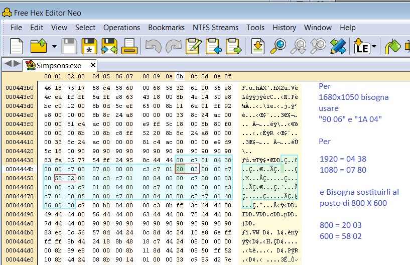Image resolution: width=410 pixels, height=265 pixels.
Task: Open the File menu
Action: [x=16, y=28]
